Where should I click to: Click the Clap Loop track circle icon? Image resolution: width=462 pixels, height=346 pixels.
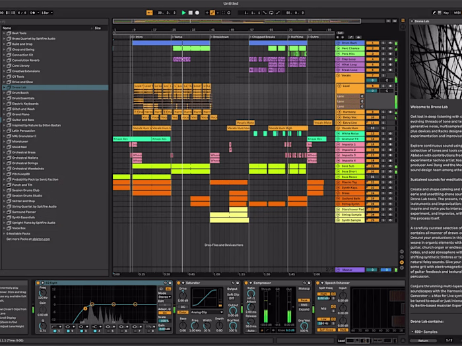(x=338, y=59)
